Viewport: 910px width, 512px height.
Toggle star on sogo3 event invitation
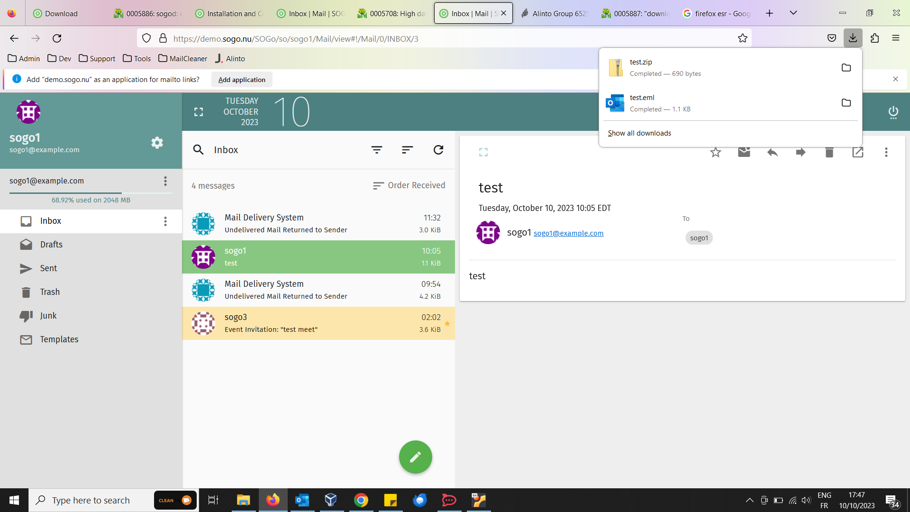tap(447, 324)
